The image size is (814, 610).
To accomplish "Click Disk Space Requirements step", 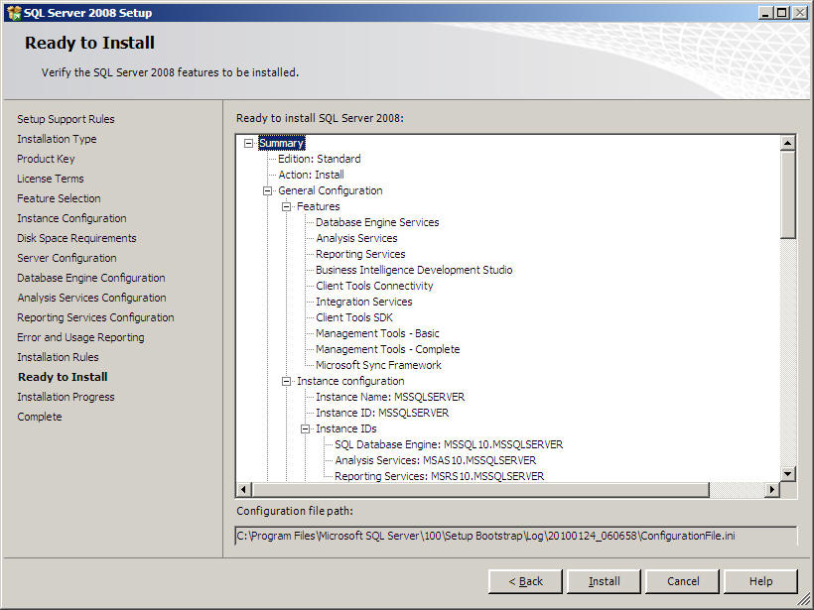I will point(76,238).
